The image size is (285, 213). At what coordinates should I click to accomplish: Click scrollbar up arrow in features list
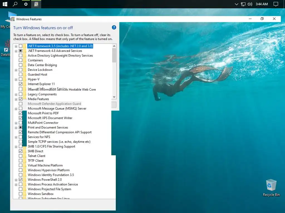(114, 46)
